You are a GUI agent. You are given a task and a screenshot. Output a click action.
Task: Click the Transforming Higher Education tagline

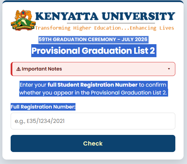point(78,28)
